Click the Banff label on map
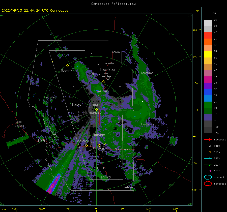This screenshot has width=227, height=212. click(x=42, y=141)
